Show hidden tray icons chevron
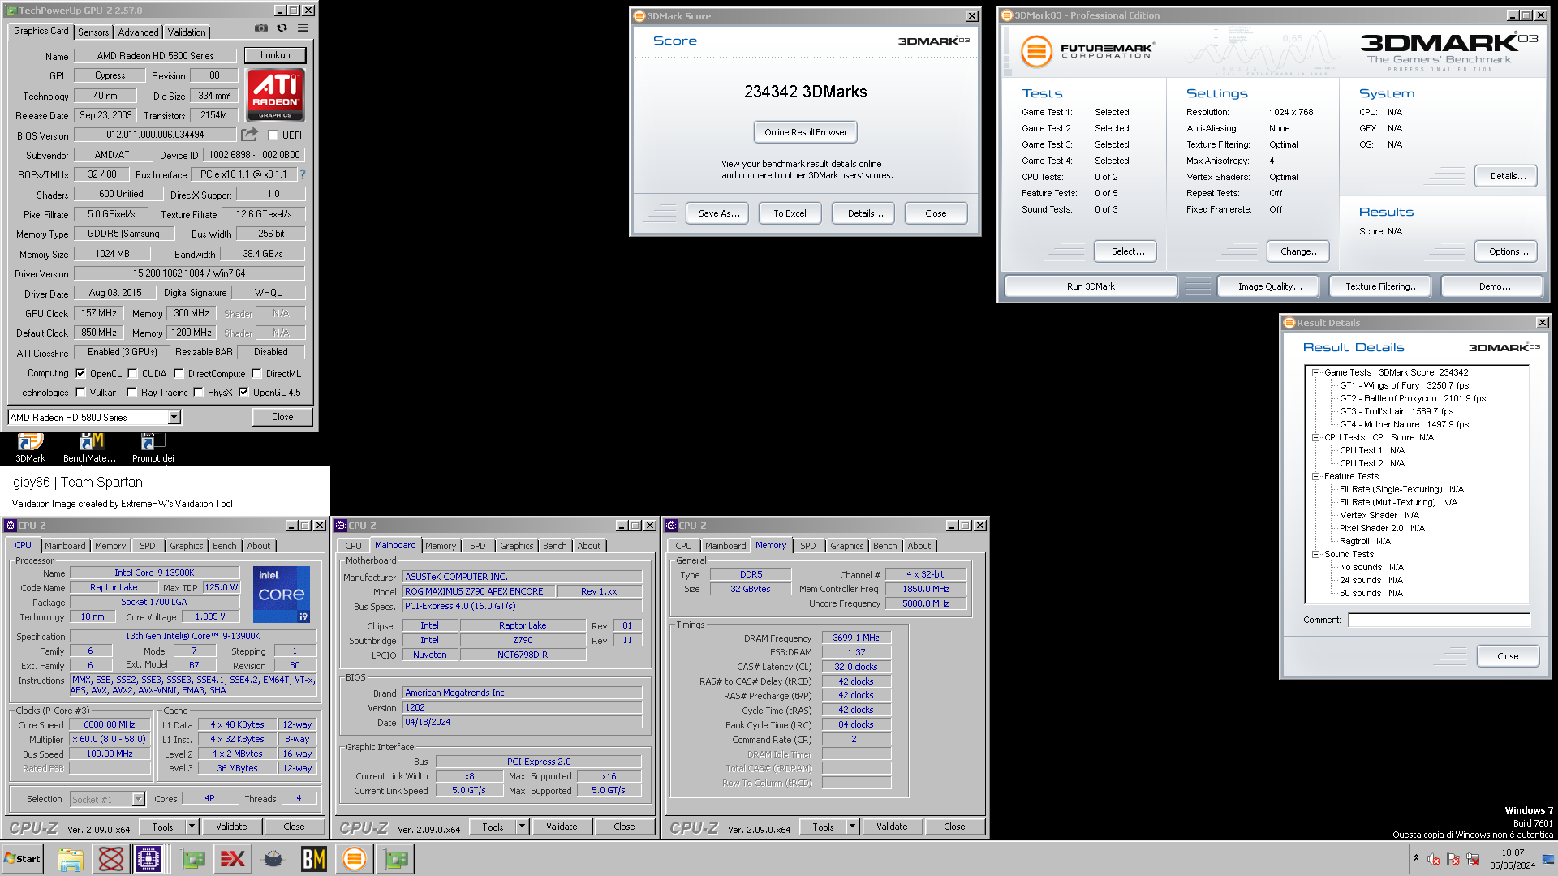Screen dimensions: 1558x876 [1416, 858]
